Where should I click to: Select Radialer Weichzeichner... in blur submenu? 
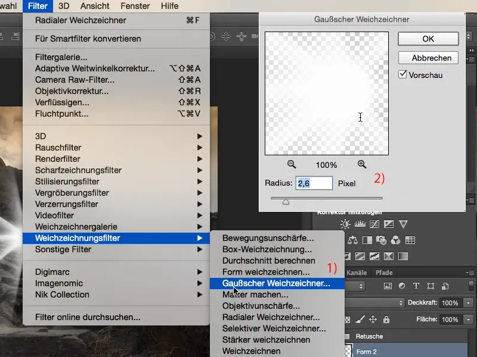(277, 317)
